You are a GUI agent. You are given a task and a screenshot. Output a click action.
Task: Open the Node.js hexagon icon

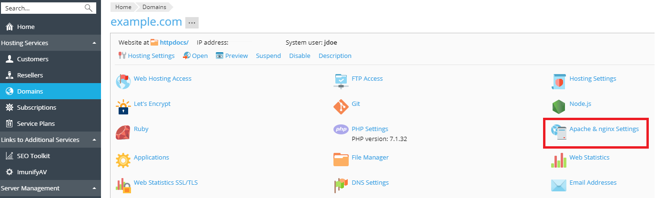559,107
